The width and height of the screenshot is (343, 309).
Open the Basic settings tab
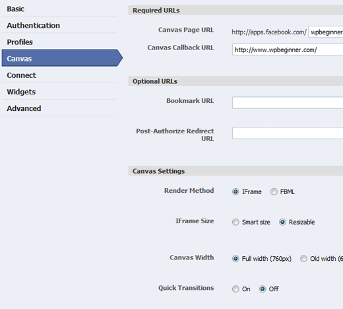[x=59, y=9]
